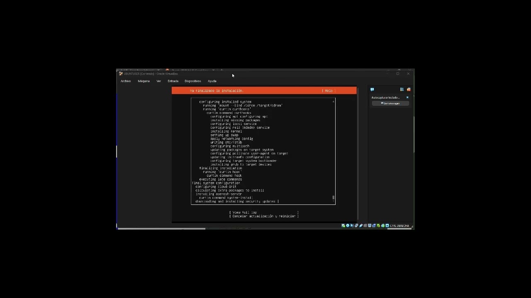Click log line 'configuring multipath'
The image size is (531, 298).
pyautogui.click(x=230, y=146)
